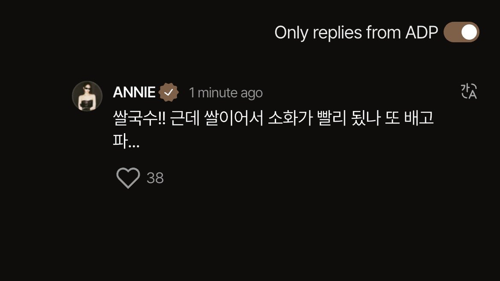Click the checkmark inside the brown badge
The width and height of the screenshot is (500, 281).
pyautogui.click(x=169, y=92)
